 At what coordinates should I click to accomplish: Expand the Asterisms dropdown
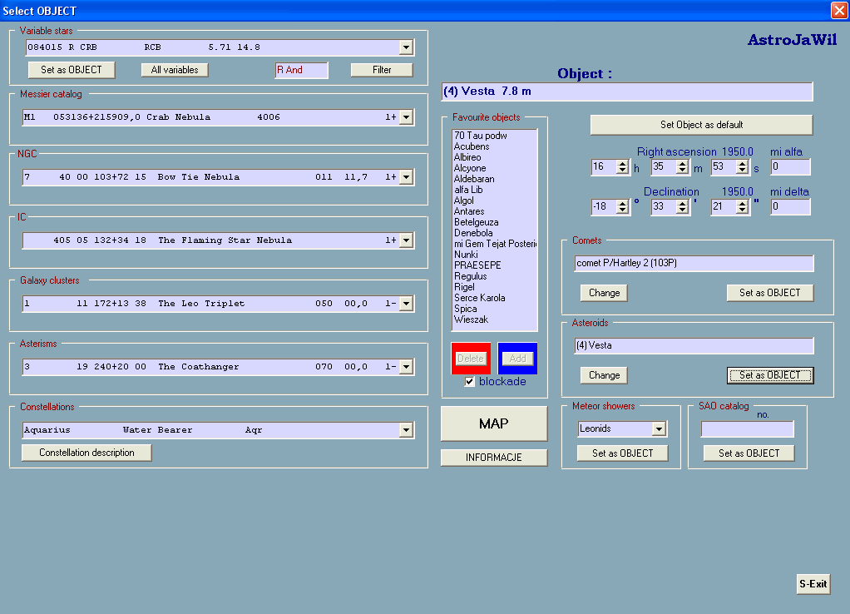(406, 367)
